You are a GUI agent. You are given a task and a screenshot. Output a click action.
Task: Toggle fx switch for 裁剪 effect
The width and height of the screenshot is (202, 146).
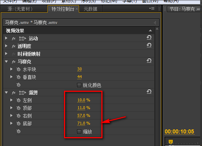(x=14, y=93)
